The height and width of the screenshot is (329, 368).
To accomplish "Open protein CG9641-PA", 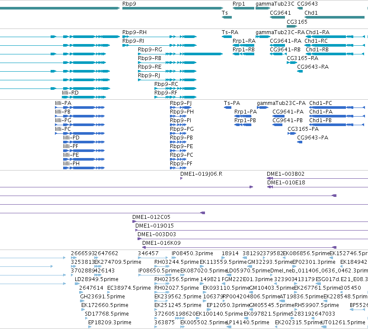I will click(x=288, y=112).
